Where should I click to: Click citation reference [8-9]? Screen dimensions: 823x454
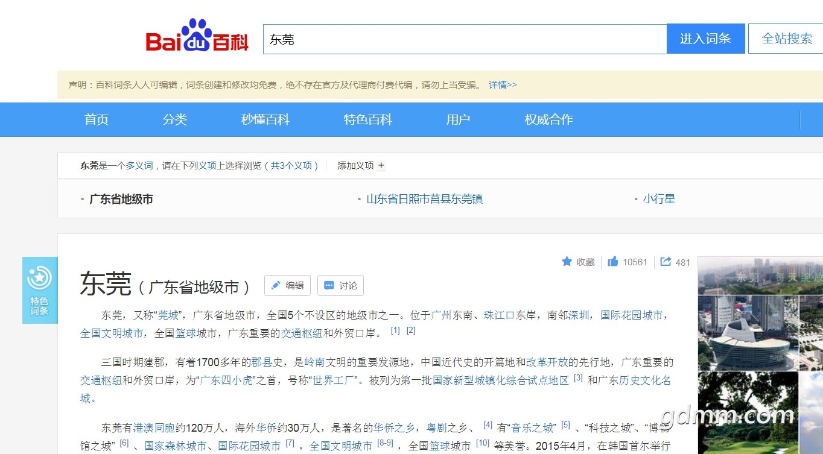(386, 444)
